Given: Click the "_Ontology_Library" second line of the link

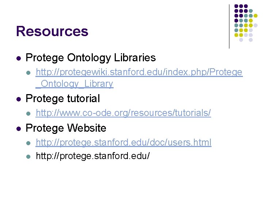Looking at the screenshot, I should (x=75, y=84).
